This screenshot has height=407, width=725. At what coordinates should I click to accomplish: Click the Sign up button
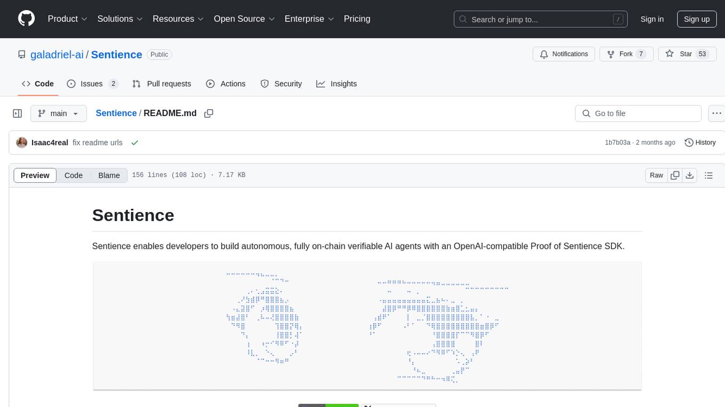click(x=697, y=19)
